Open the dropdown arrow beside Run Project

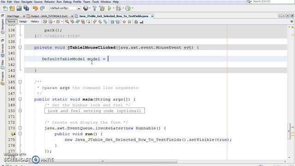[x=113, y=8]
